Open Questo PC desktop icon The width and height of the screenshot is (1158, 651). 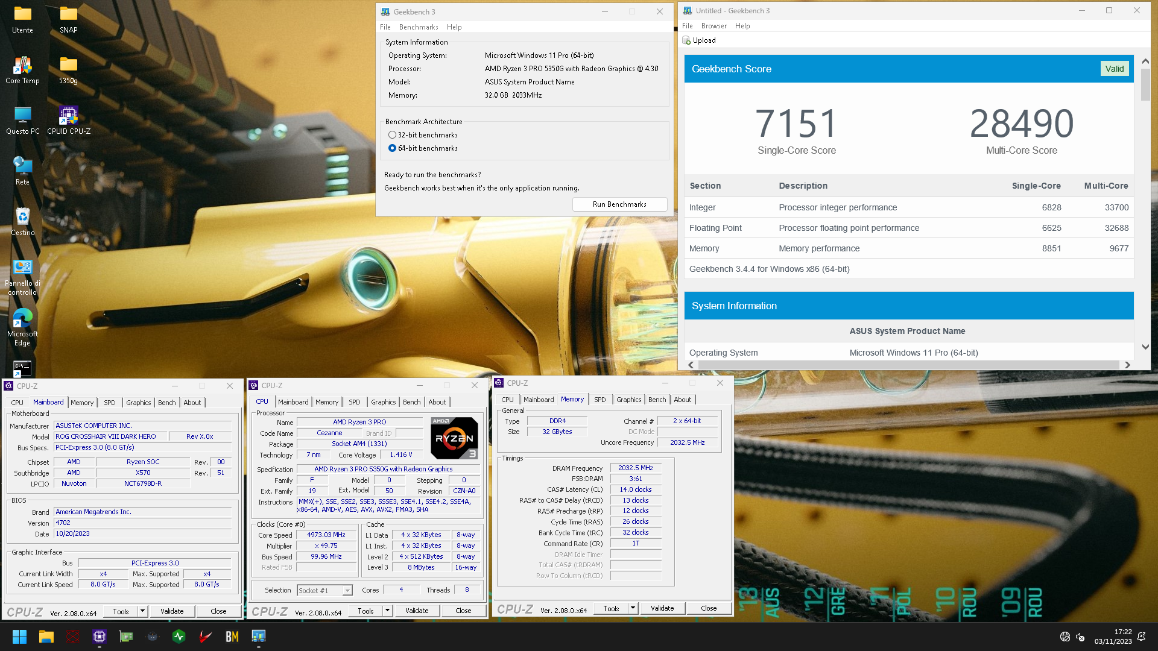click(x=22, y=121)
